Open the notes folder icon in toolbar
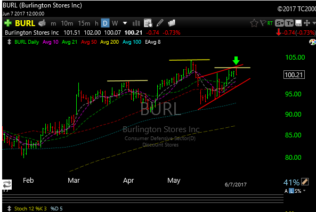Image resolution: width=316 pixels, height=212 pixels. pos(172,23)
